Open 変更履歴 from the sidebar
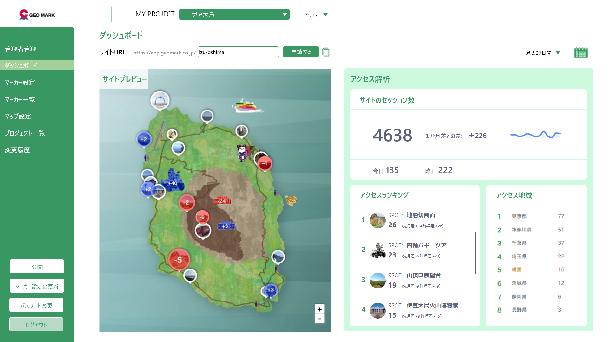This screenshot has width=609, height=342. [17, 150]
